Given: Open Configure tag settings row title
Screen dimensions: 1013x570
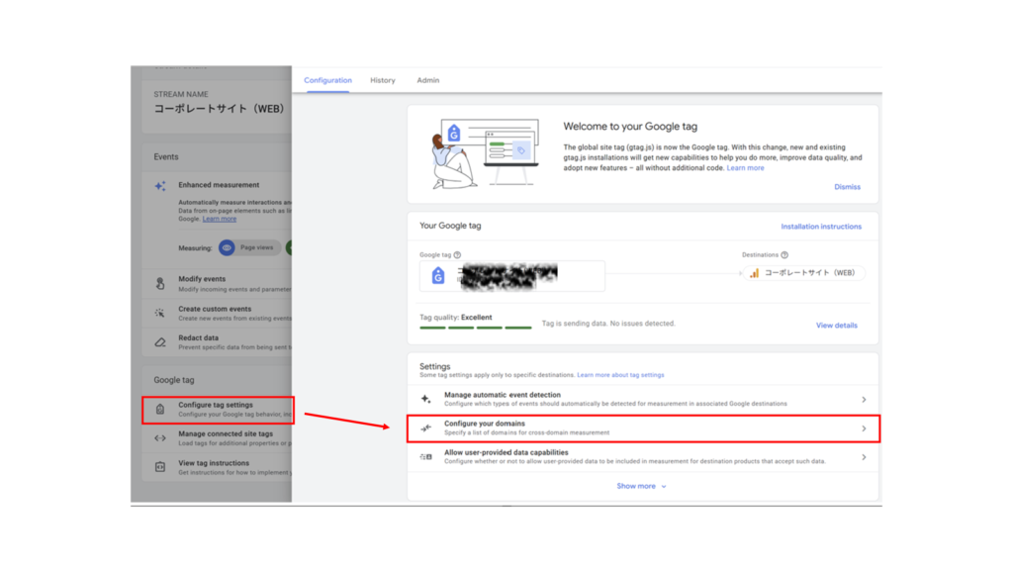Looking at the screenshot, I should (215, 405).
